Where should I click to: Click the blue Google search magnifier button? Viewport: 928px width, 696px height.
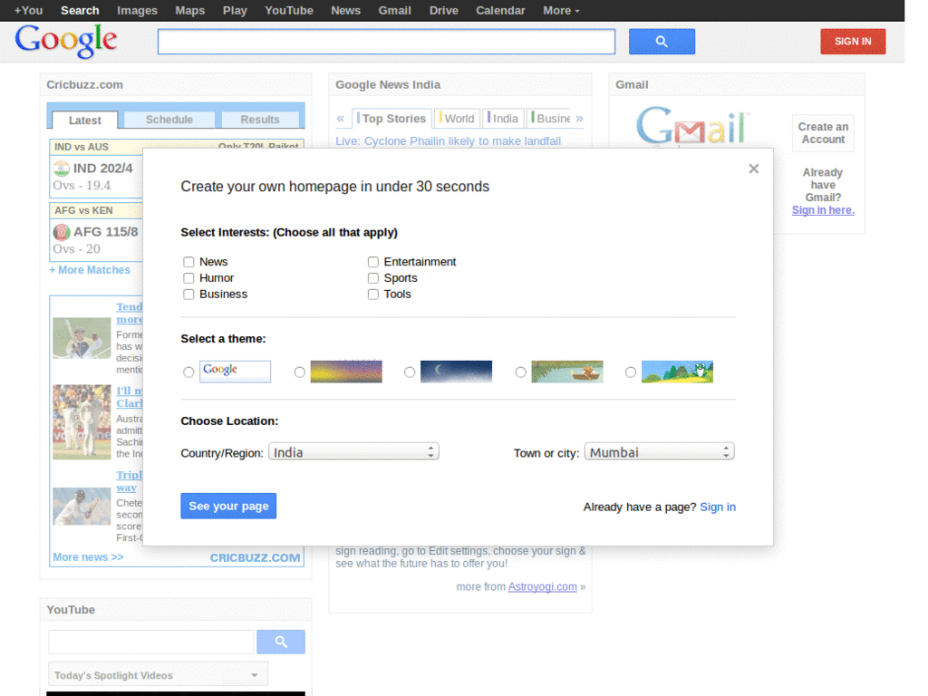(661, 42)
